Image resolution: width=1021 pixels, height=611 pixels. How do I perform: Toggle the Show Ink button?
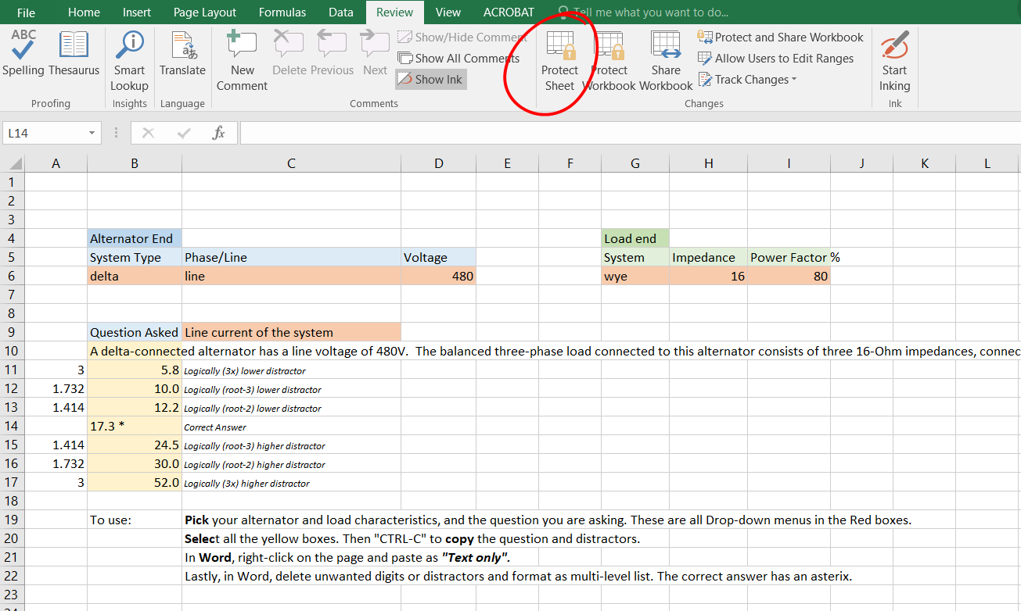(430, 79)
